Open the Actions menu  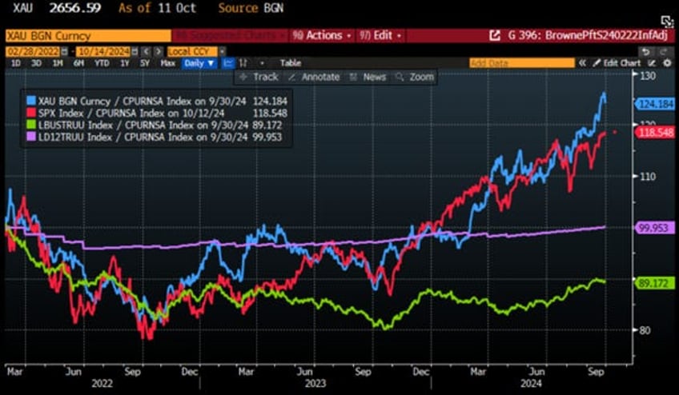[322, 35]
